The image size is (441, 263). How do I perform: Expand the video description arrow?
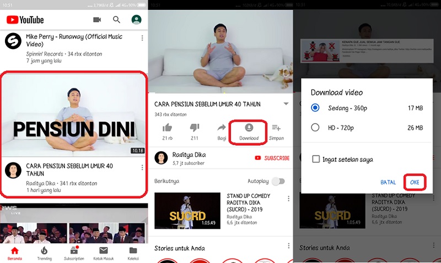(x=286, y=104)
